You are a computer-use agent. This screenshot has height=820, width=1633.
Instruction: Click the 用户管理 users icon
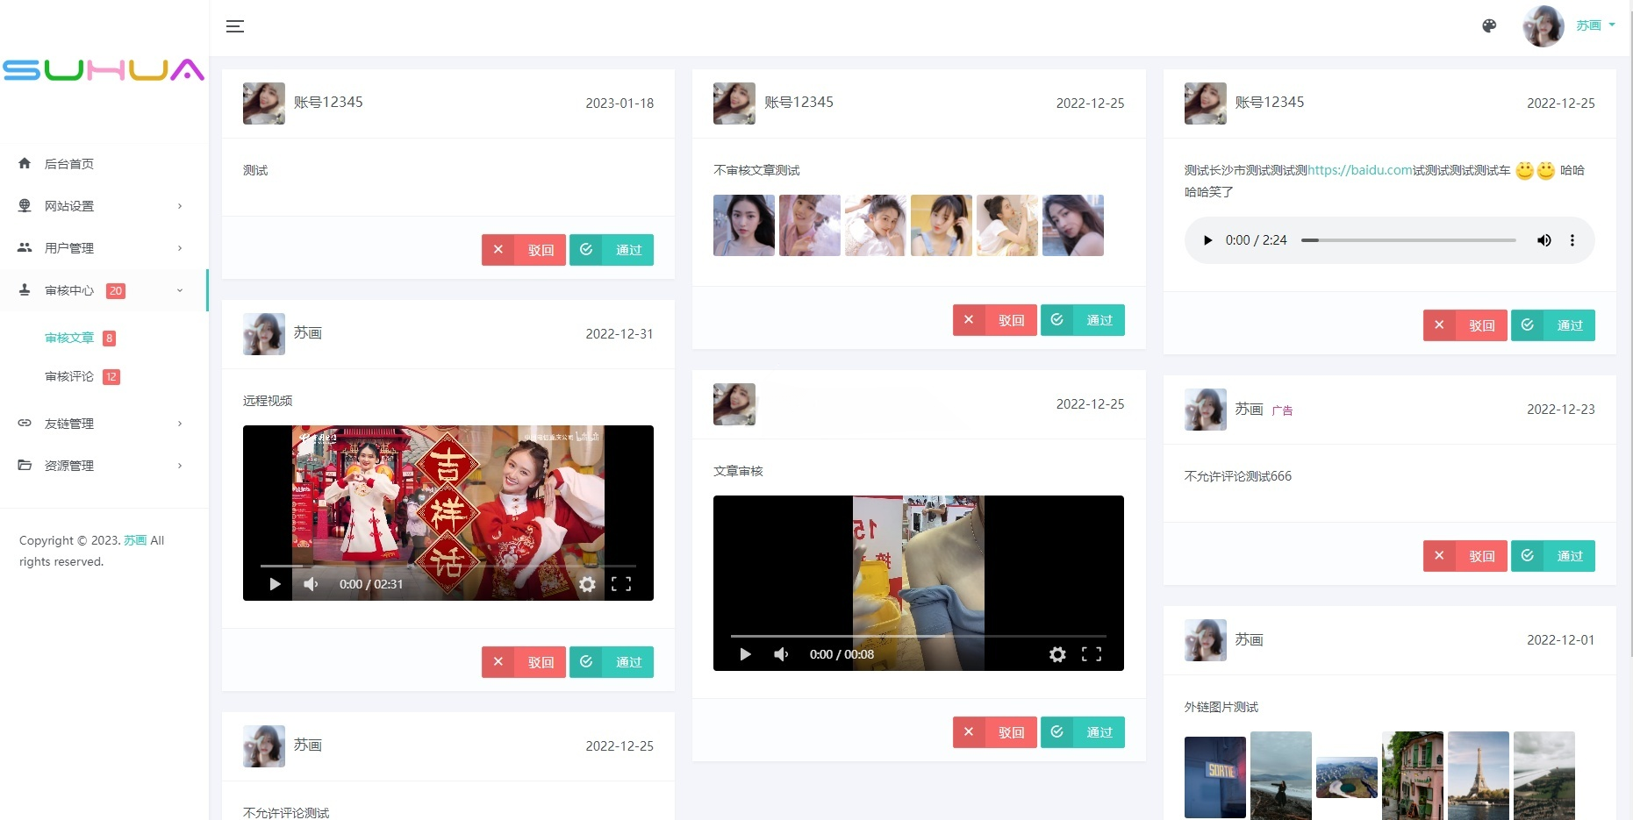(x=24, y=247)
